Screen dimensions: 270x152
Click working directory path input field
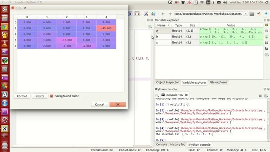(209, 14)
